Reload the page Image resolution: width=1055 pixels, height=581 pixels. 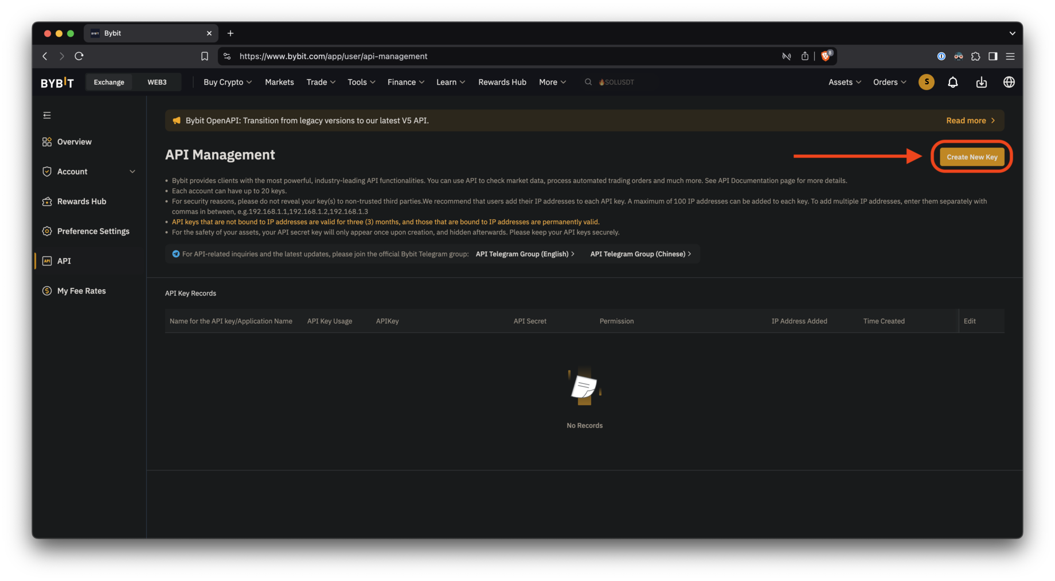click(x=79, y=56)
